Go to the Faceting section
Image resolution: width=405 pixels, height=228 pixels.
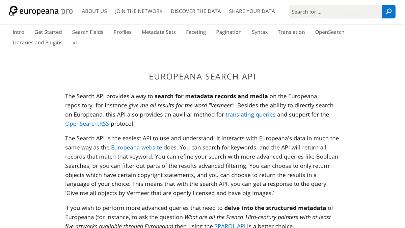point(196,32)
